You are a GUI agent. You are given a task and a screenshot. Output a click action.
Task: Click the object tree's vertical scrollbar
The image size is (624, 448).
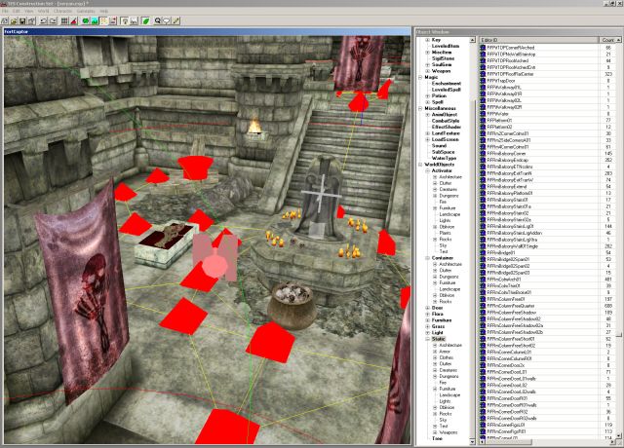(474, 243)
